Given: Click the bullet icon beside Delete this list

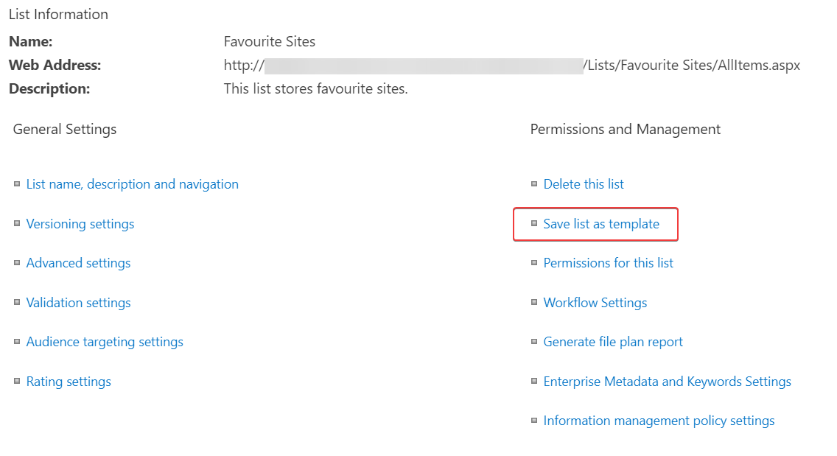Looking at the screenshot, I should tap(534, 184).
